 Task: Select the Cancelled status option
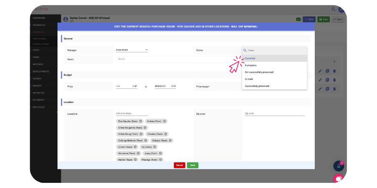(x=250, y=58)
